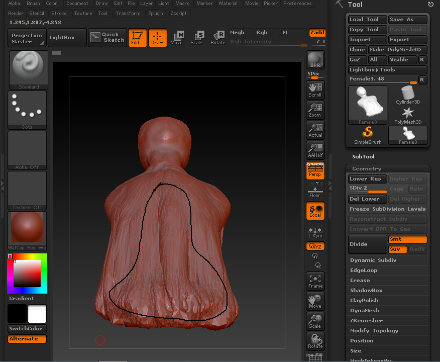
Task: Set canvas to AAHalf size
Action: click(315, 150)
